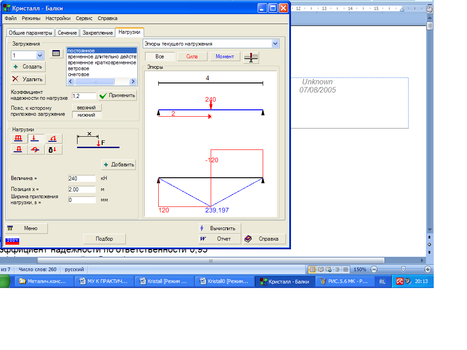The height and width of the screenshot is (350, 467).
Task: Click the Величина value field
Action: point(82,178)
